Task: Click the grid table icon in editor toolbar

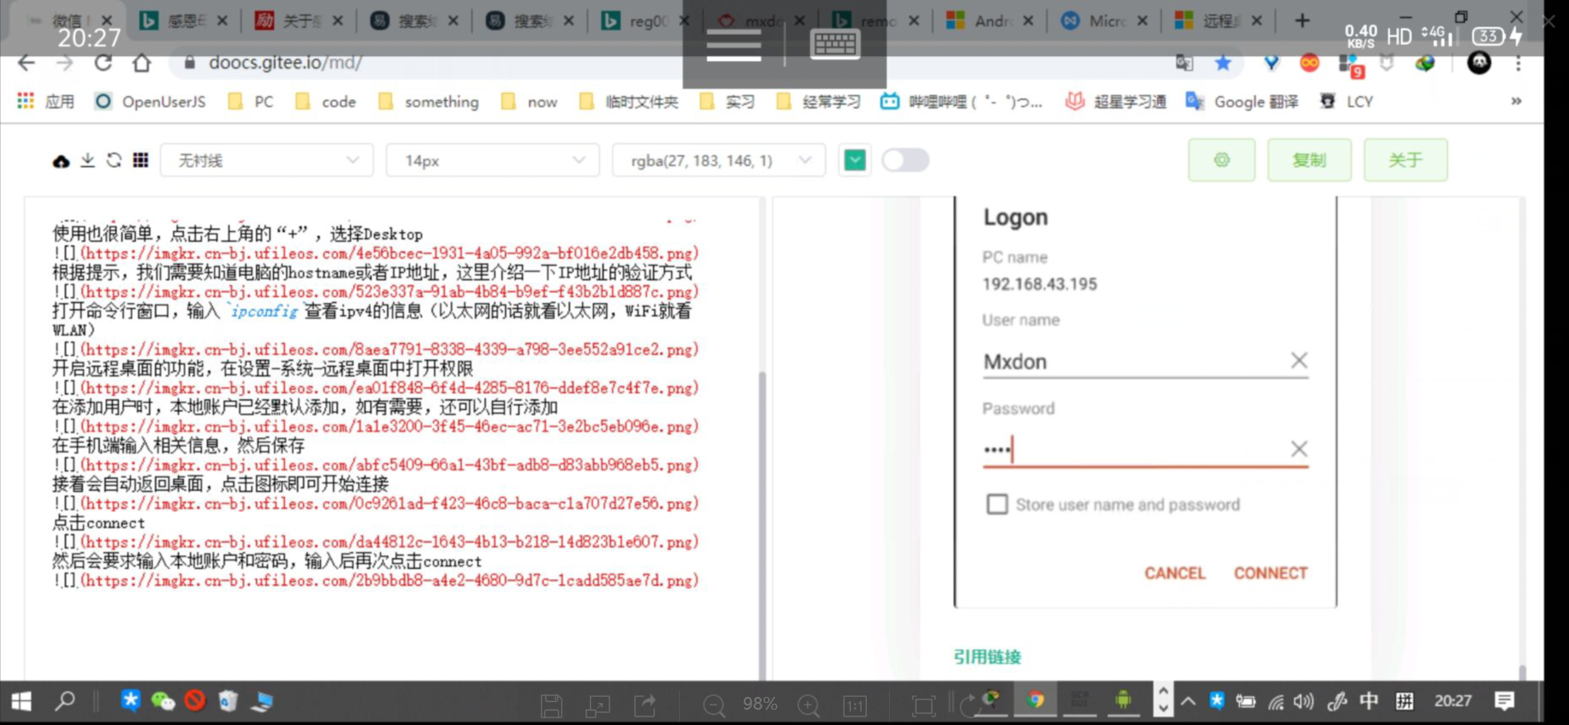Action: pyautogui.click(x=141, y=160)
